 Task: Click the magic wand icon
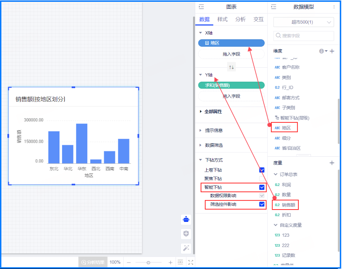[186, 248]
